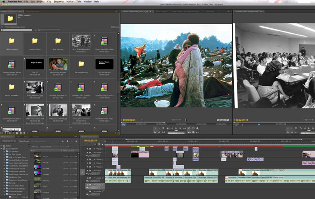Click the shuttle slider in the Source monitor

pos(176,131)
